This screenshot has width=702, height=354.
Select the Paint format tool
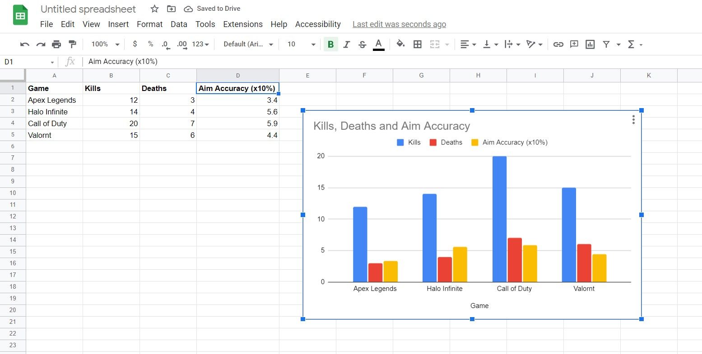point(72,44)
